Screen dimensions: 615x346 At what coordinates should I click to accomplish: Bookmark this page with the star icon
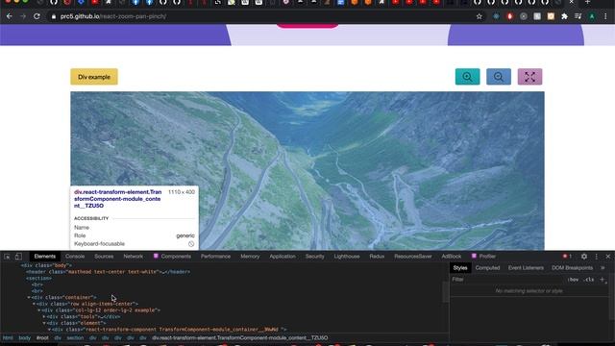click(x=479, y=16)
